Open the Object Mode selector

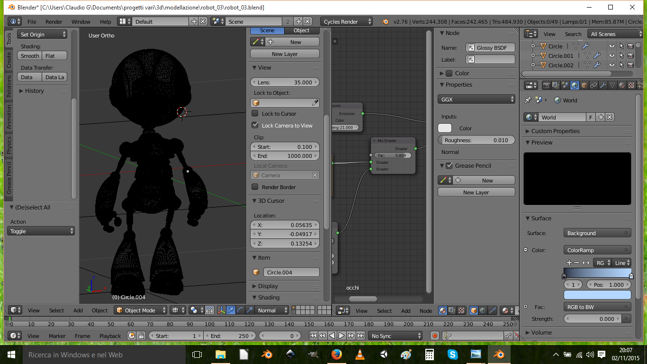click(141, 310)
